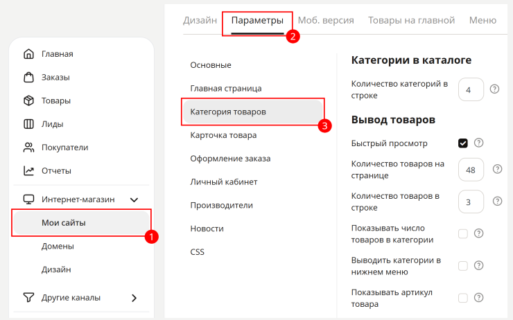Select the Параметры tab

[x=257, y=20]
